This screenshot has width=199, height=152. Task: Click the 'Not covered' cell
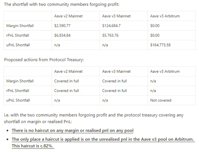click(161, 100)
